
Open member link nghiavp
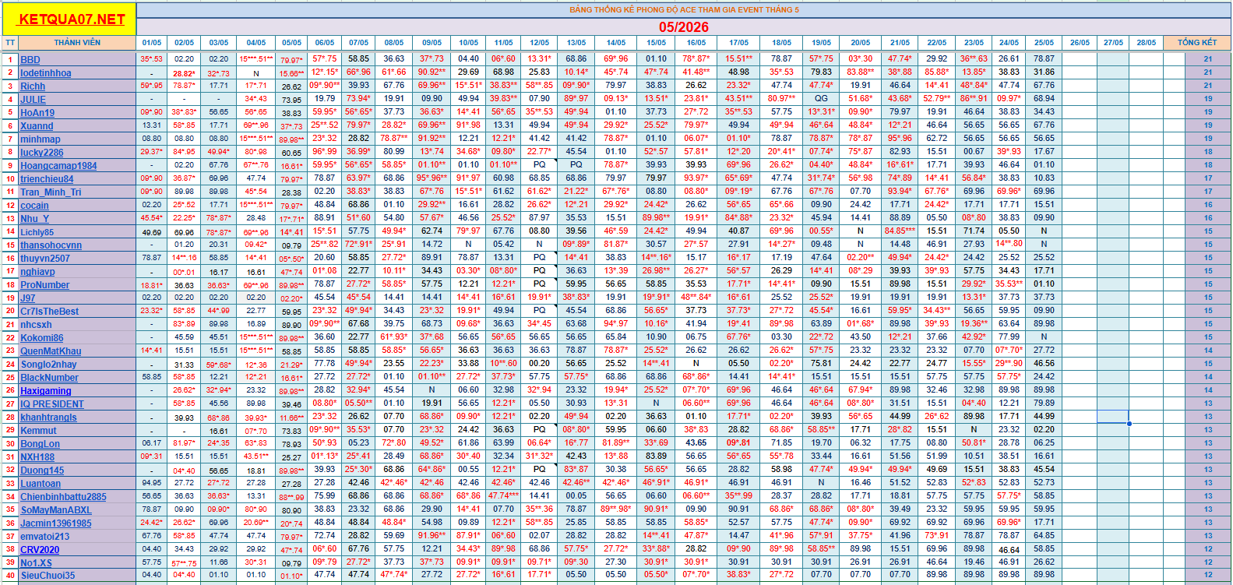click(x=37, y=272)
